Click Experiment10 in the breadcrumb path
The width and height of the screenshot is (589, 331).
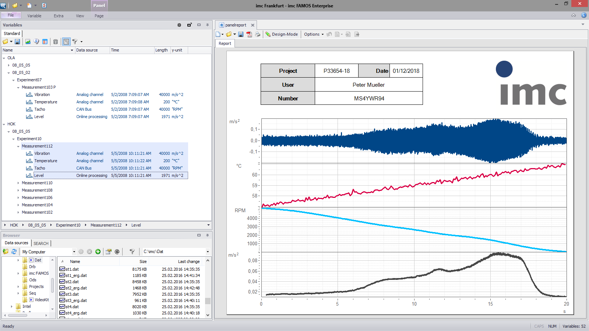click(x=68, y=225)
